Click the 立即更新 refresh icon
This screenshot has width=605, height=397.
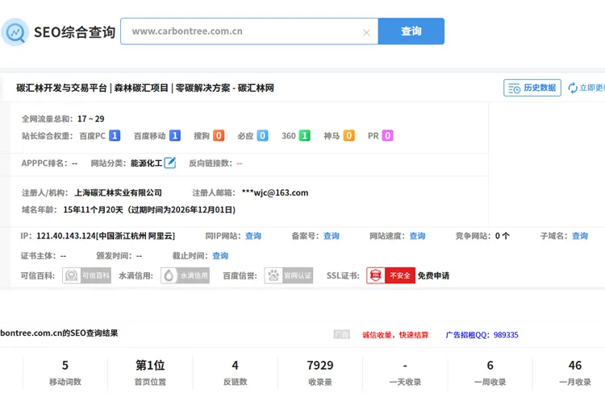[573, 88]
